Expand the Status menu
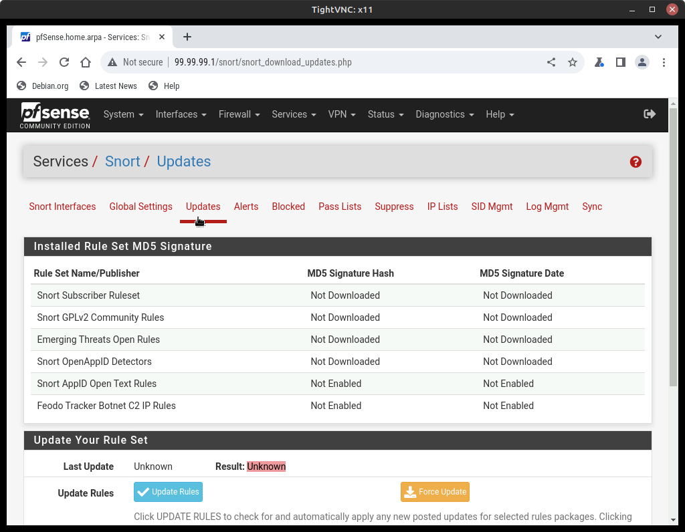This screenshot has height=532, width=685. click(x=386, y=114)
